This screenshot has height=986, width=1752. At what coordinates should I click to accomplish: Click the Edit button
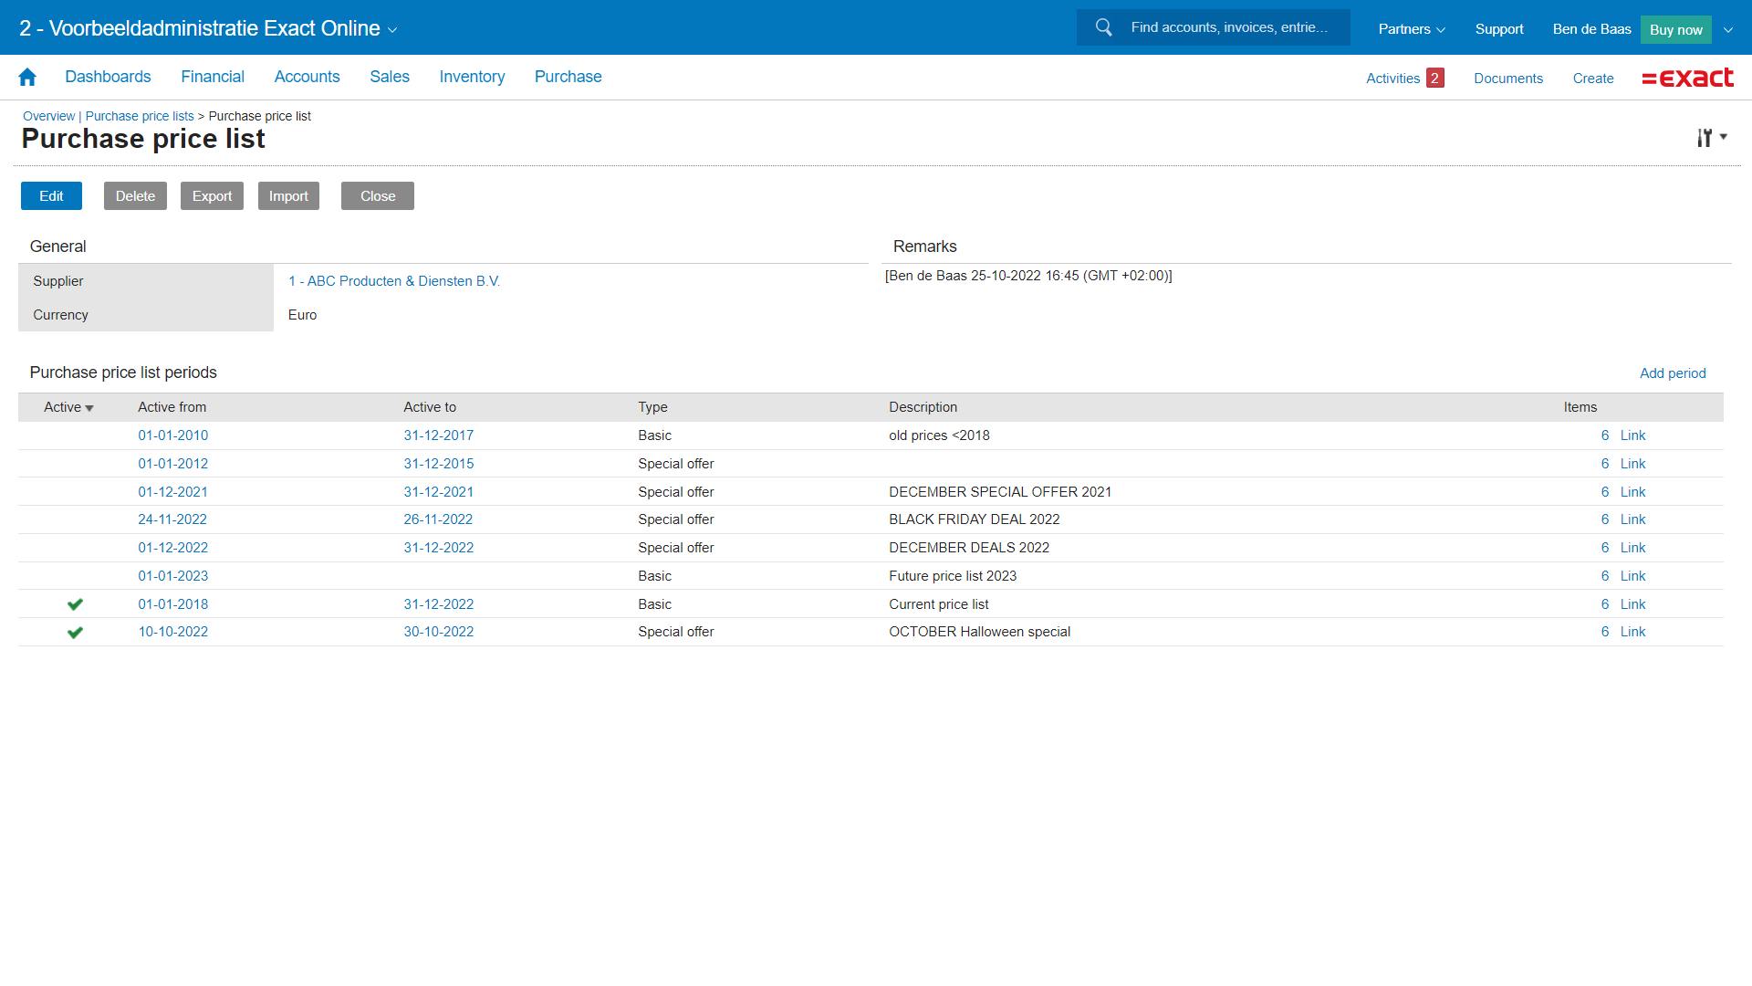pyautogui.click(x=51, y=196)
